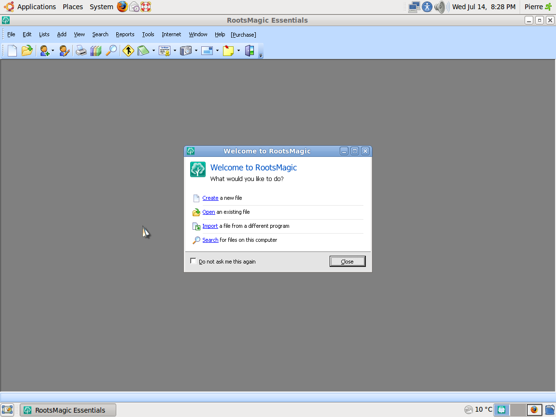Open the Applications menu in top panel
Viewport: 556px width, 417px height.
37,7
